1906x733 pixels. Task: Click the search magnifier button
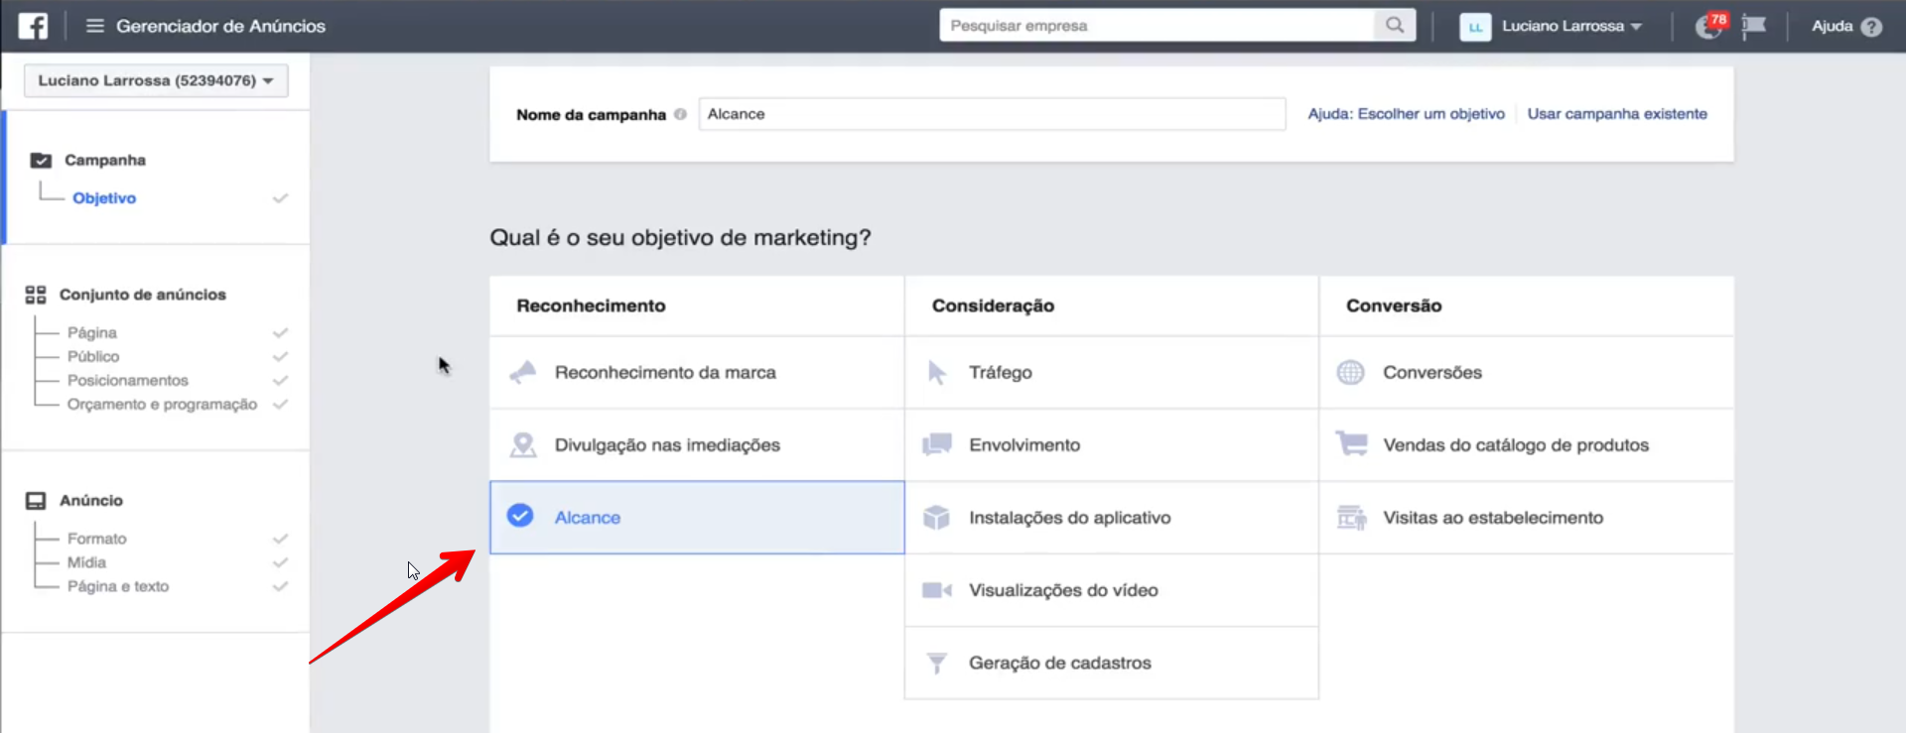pos(1395,26)
